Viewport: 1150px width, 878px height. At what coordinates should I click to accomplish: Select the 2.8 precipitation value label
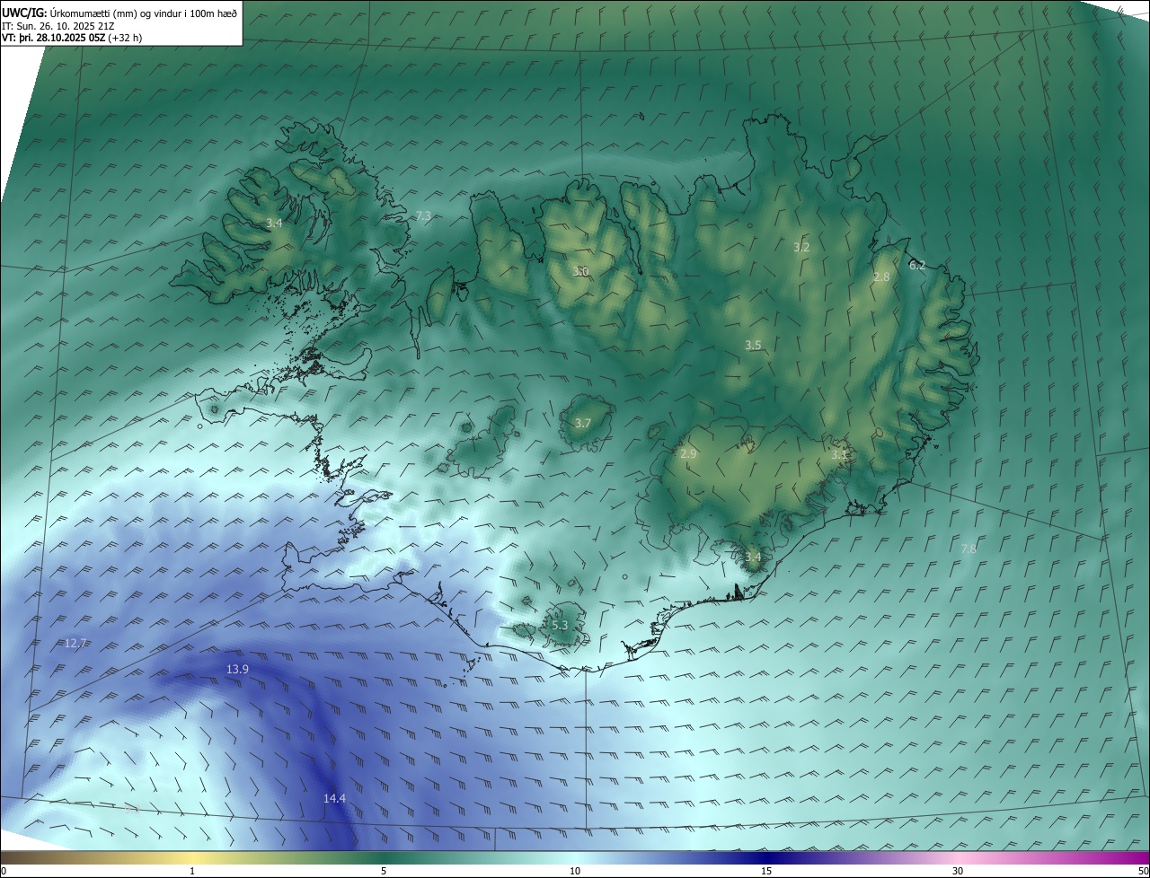pos(881,277)
